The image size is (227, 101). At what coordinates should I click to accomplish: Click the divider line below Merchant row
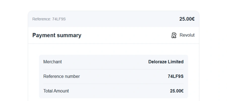pos(113,69)
